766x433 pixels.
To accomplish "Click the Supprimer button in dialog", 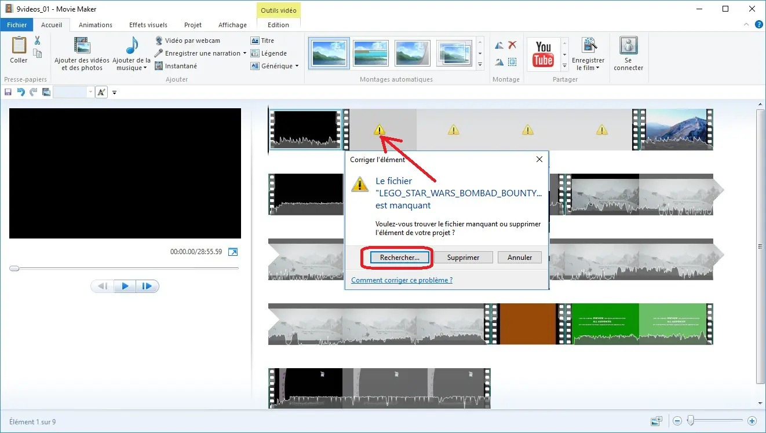I will click(x=463, y=258).
